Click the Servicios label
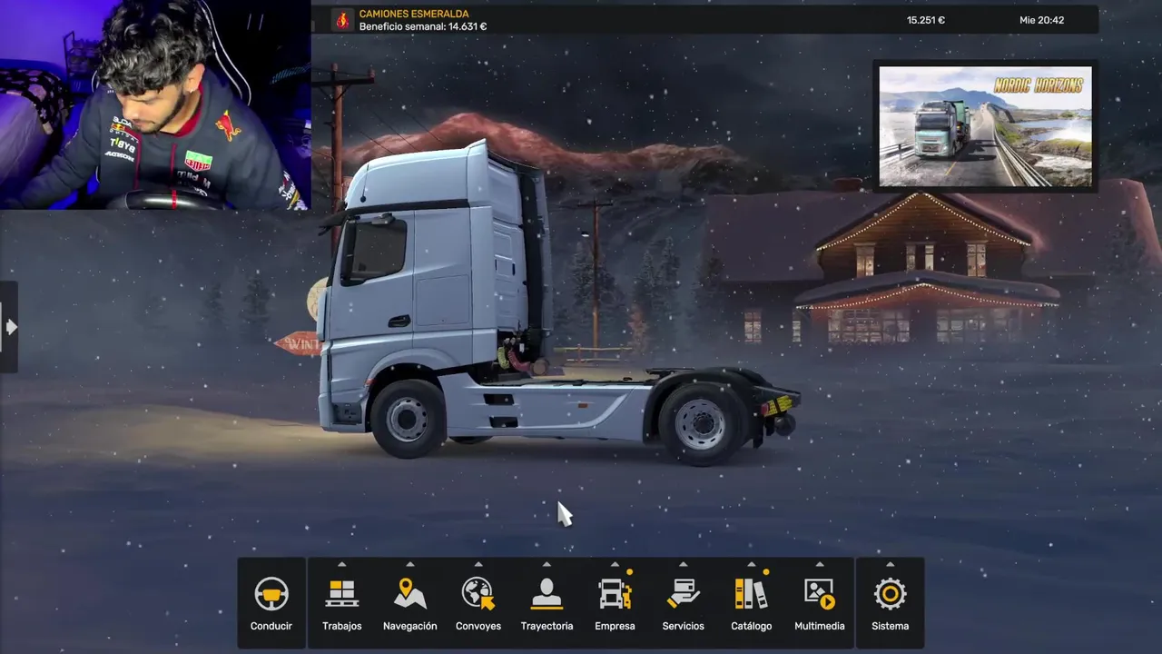This screenshot has height=654, width=1162. pos(683,626)
